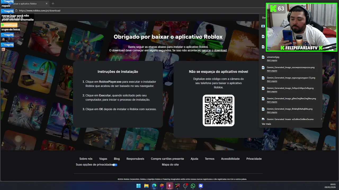The height and width of the screenshot is (190, 339).
Task: Open 'Blog' footer link
Action: click(x=117, y=159)
